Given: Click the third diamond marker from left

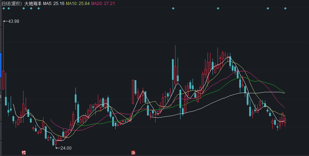Looking at the screenshot, I should coord(23,8).
